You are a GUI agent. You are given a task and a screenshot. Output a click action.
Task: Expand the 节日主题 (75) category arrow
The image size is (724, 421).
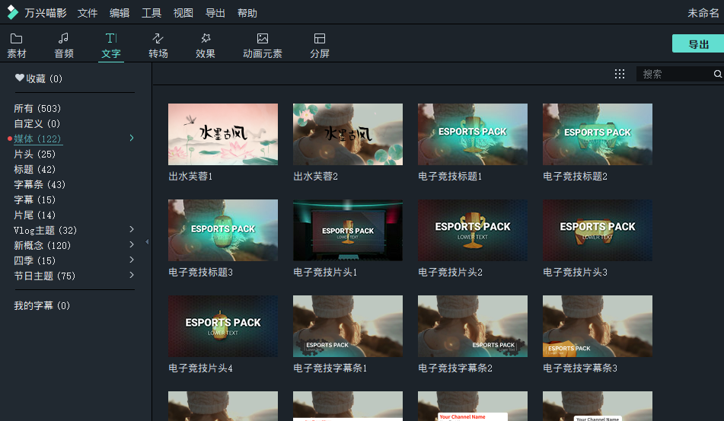pos(132,275)
